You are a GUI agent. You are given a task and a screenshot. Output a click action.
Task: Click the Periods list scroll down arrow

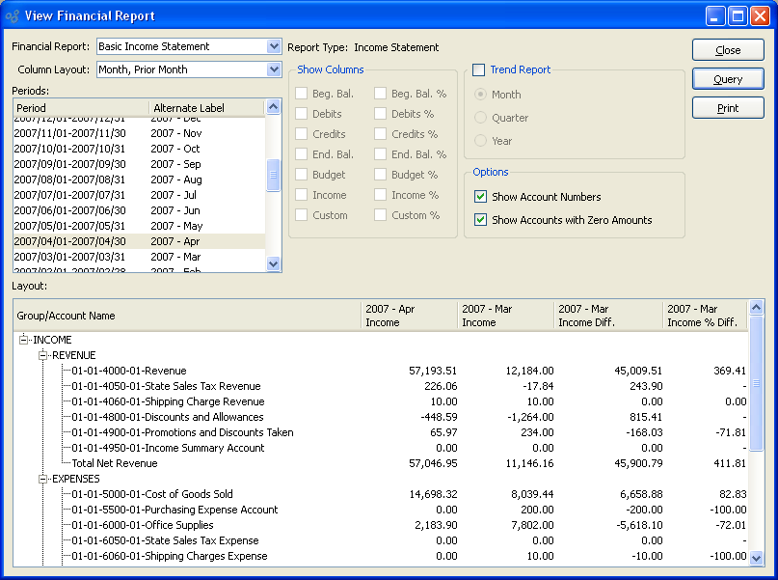tap(273, 263)
